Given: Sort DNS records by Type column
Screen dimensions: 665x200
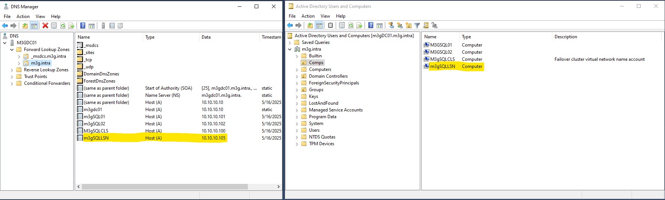Looking at the screenshot, I should [x=171, y=37].
